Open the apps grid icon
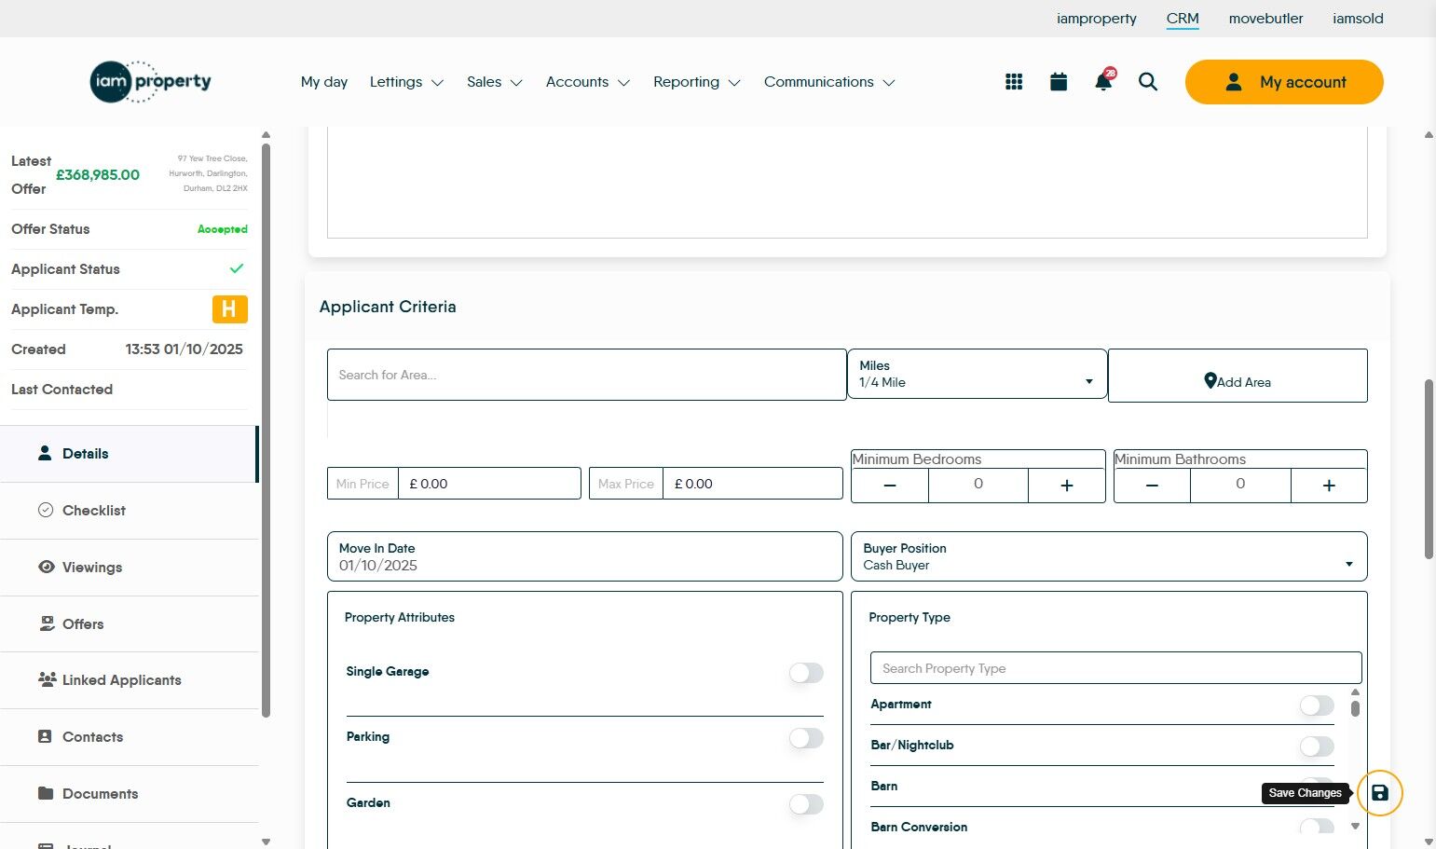 1014,82
